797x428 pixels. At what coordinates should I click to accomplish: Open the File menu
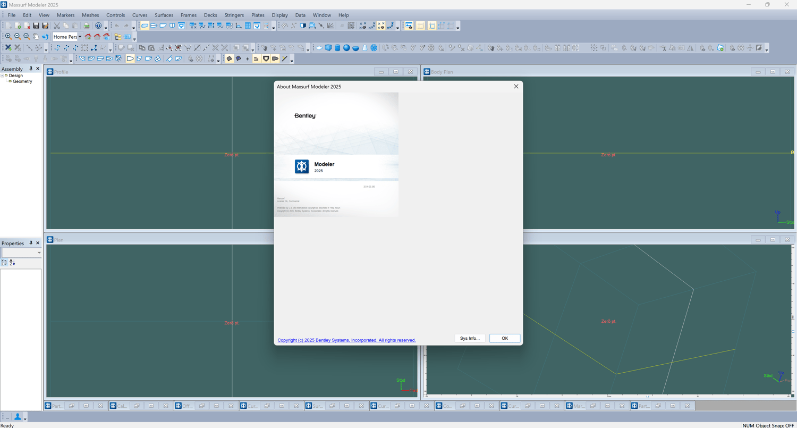[12, 15]
